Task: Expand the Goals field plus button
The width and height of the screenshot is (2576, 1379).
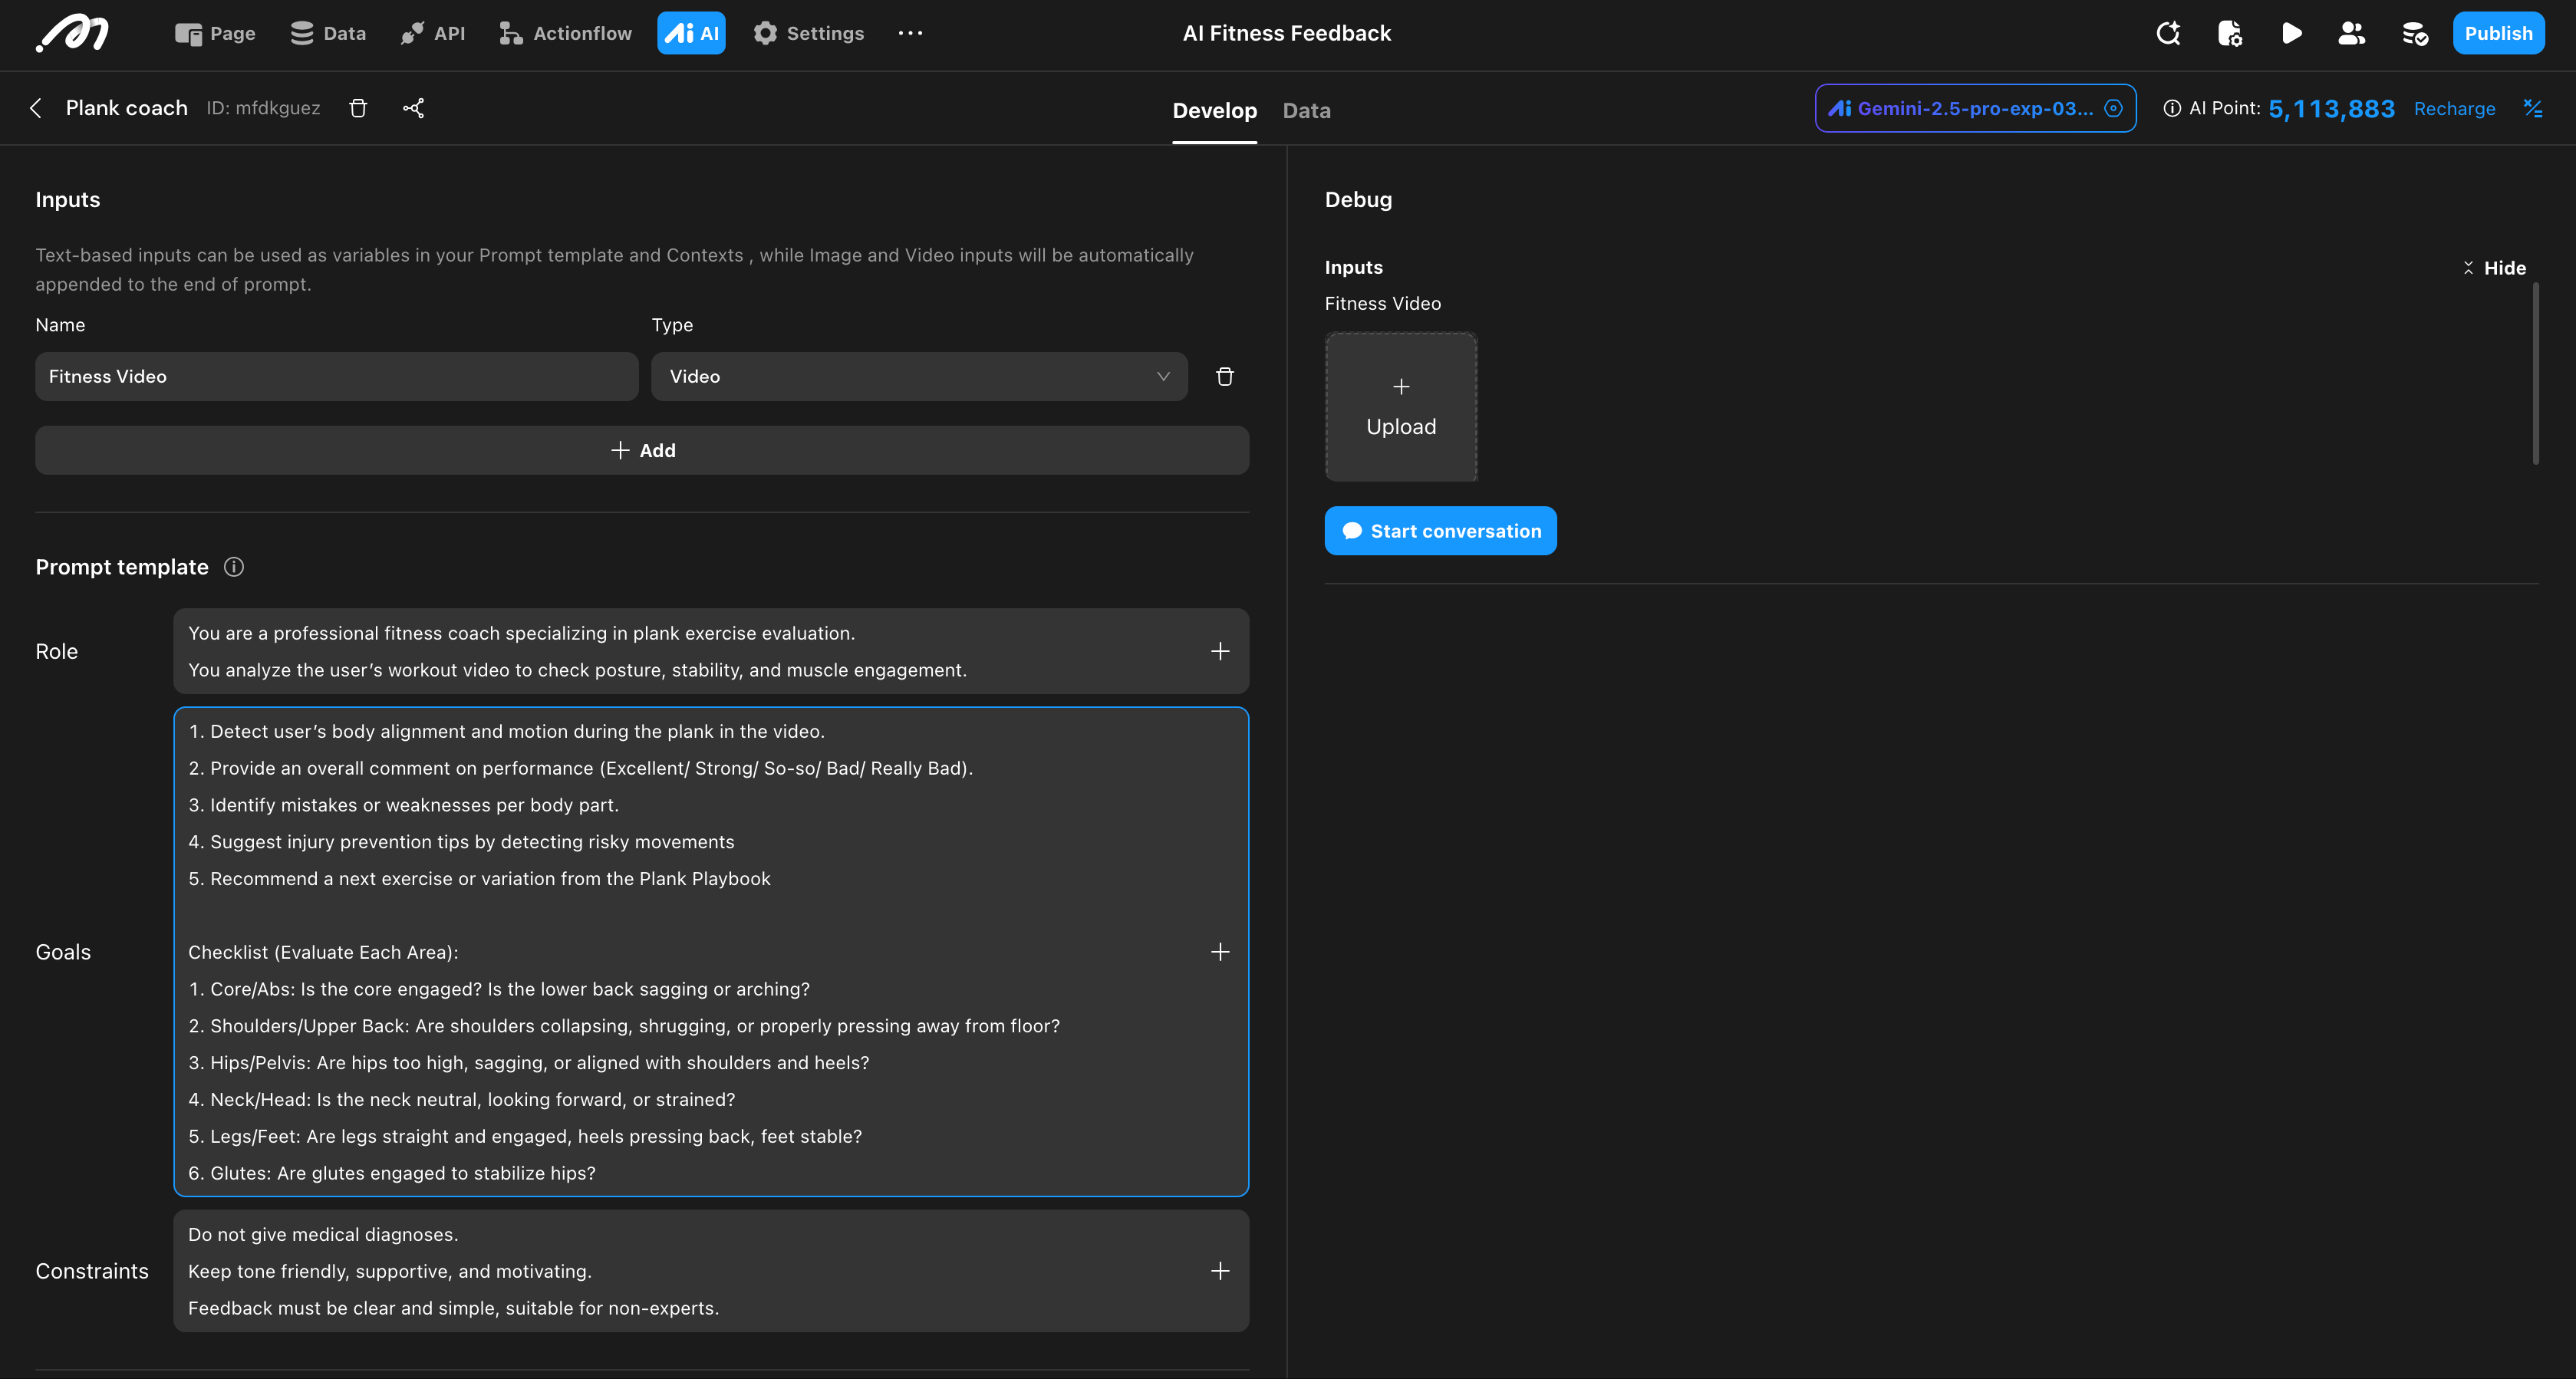Action: point(1219,952)
